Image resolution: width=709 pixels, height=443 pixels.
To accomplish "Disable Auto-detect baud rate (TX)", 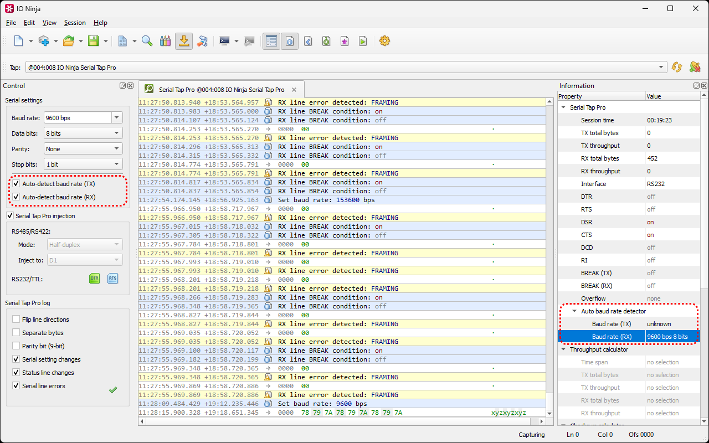I will [17, 184].
